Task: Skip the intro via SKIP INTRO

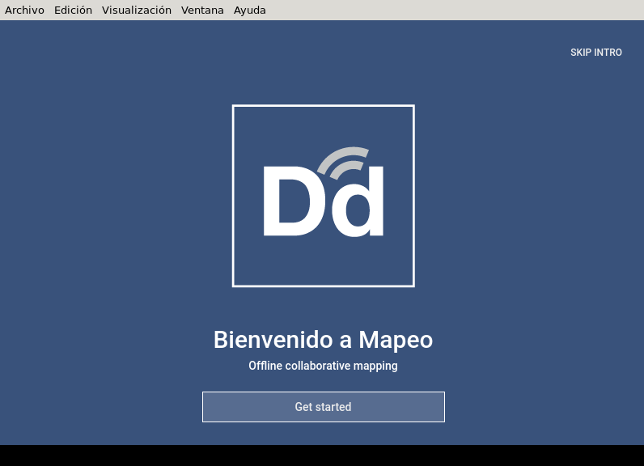Action: point(596,53)
